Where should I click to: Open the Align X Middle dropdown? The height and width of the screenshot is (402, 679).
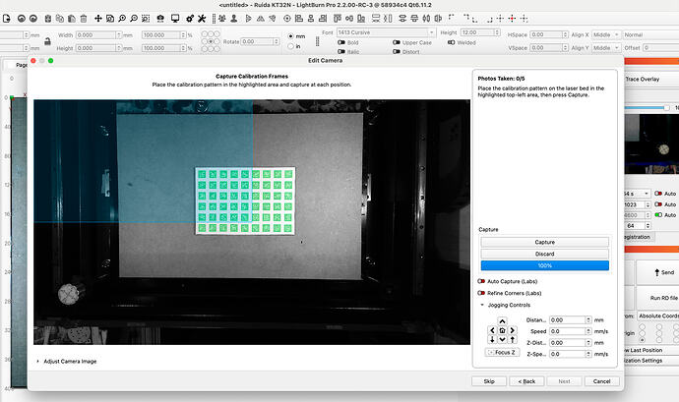[x=606, y=34]
